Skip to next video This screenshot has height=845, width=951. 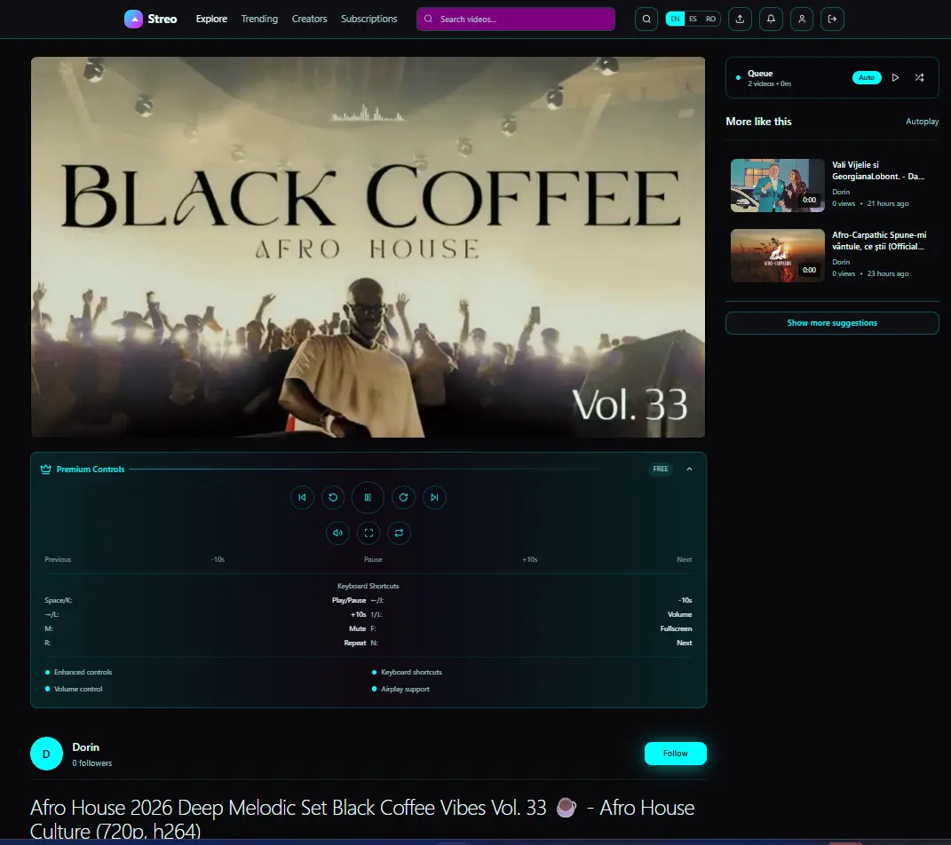[x=434, y=498]
